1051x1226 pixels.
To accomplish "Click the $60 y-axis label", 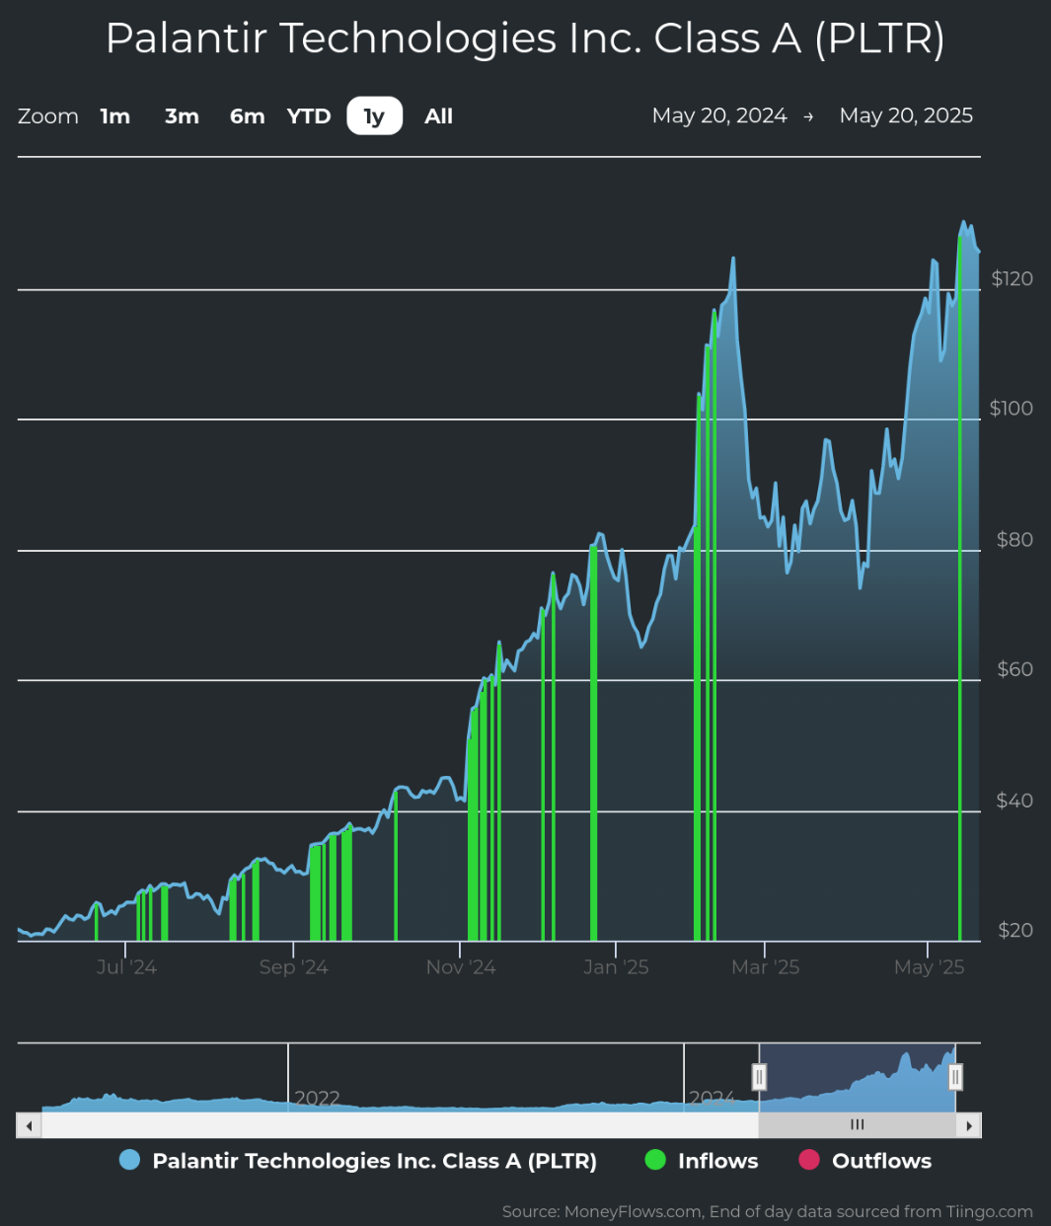I will point(1014,669).
